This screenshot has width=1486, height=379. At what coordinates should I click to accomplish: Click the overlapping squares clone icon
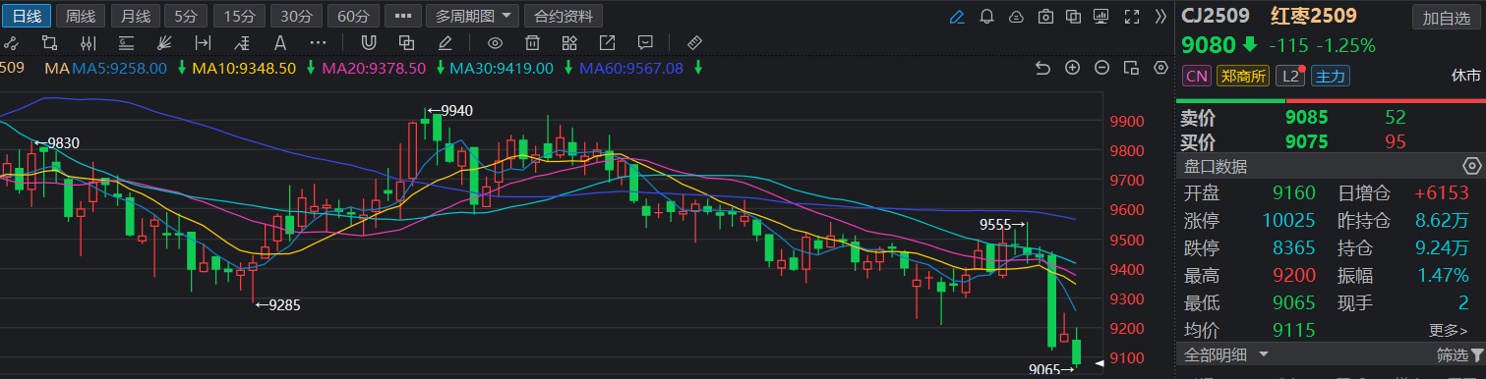(x=406, y=42)
